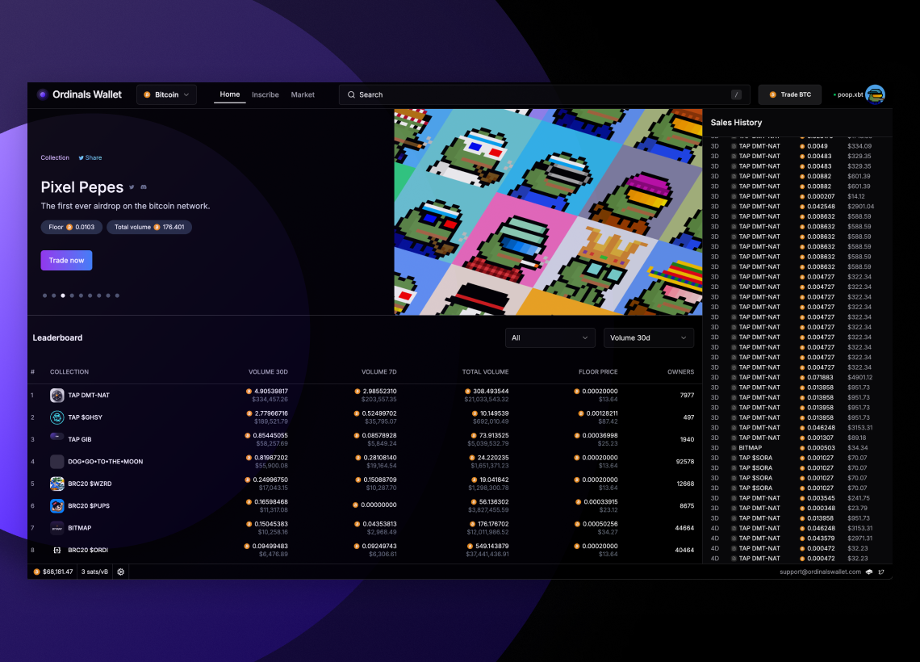Click the TAP DMT-NAT leaderboard icon

57,396
